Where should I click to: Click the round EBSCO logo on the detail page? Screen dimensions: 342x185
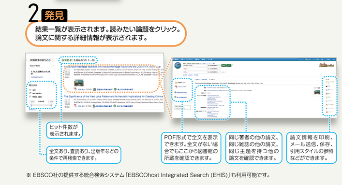click(x=178, y=66)
